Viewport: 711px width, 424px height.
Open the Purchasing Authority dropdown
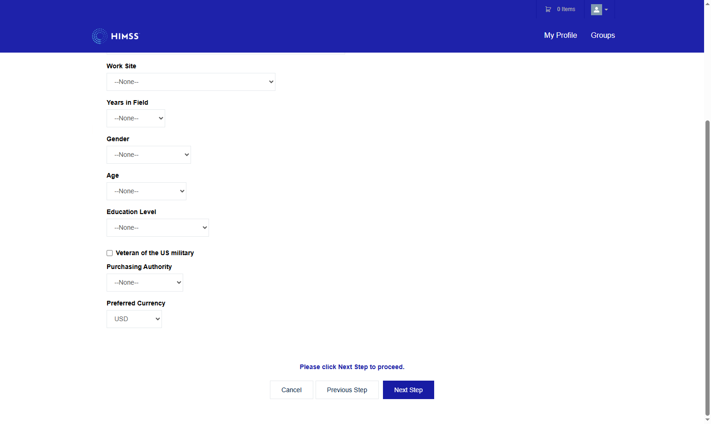[145, 282]
